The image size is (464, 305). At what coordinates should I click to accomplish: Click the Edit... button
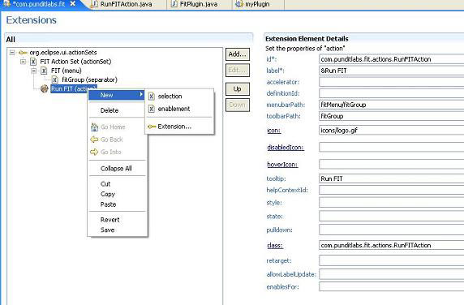[x=238, y=71]
